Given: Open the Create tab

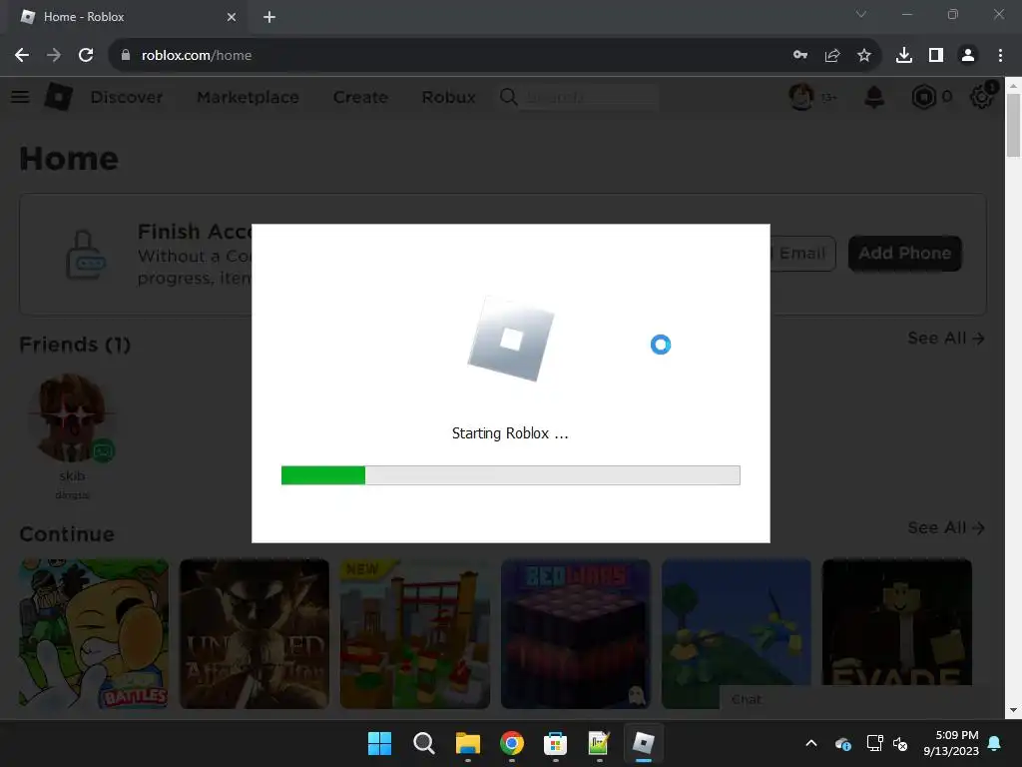Looking at the screenshot, I should pos(360,97).
